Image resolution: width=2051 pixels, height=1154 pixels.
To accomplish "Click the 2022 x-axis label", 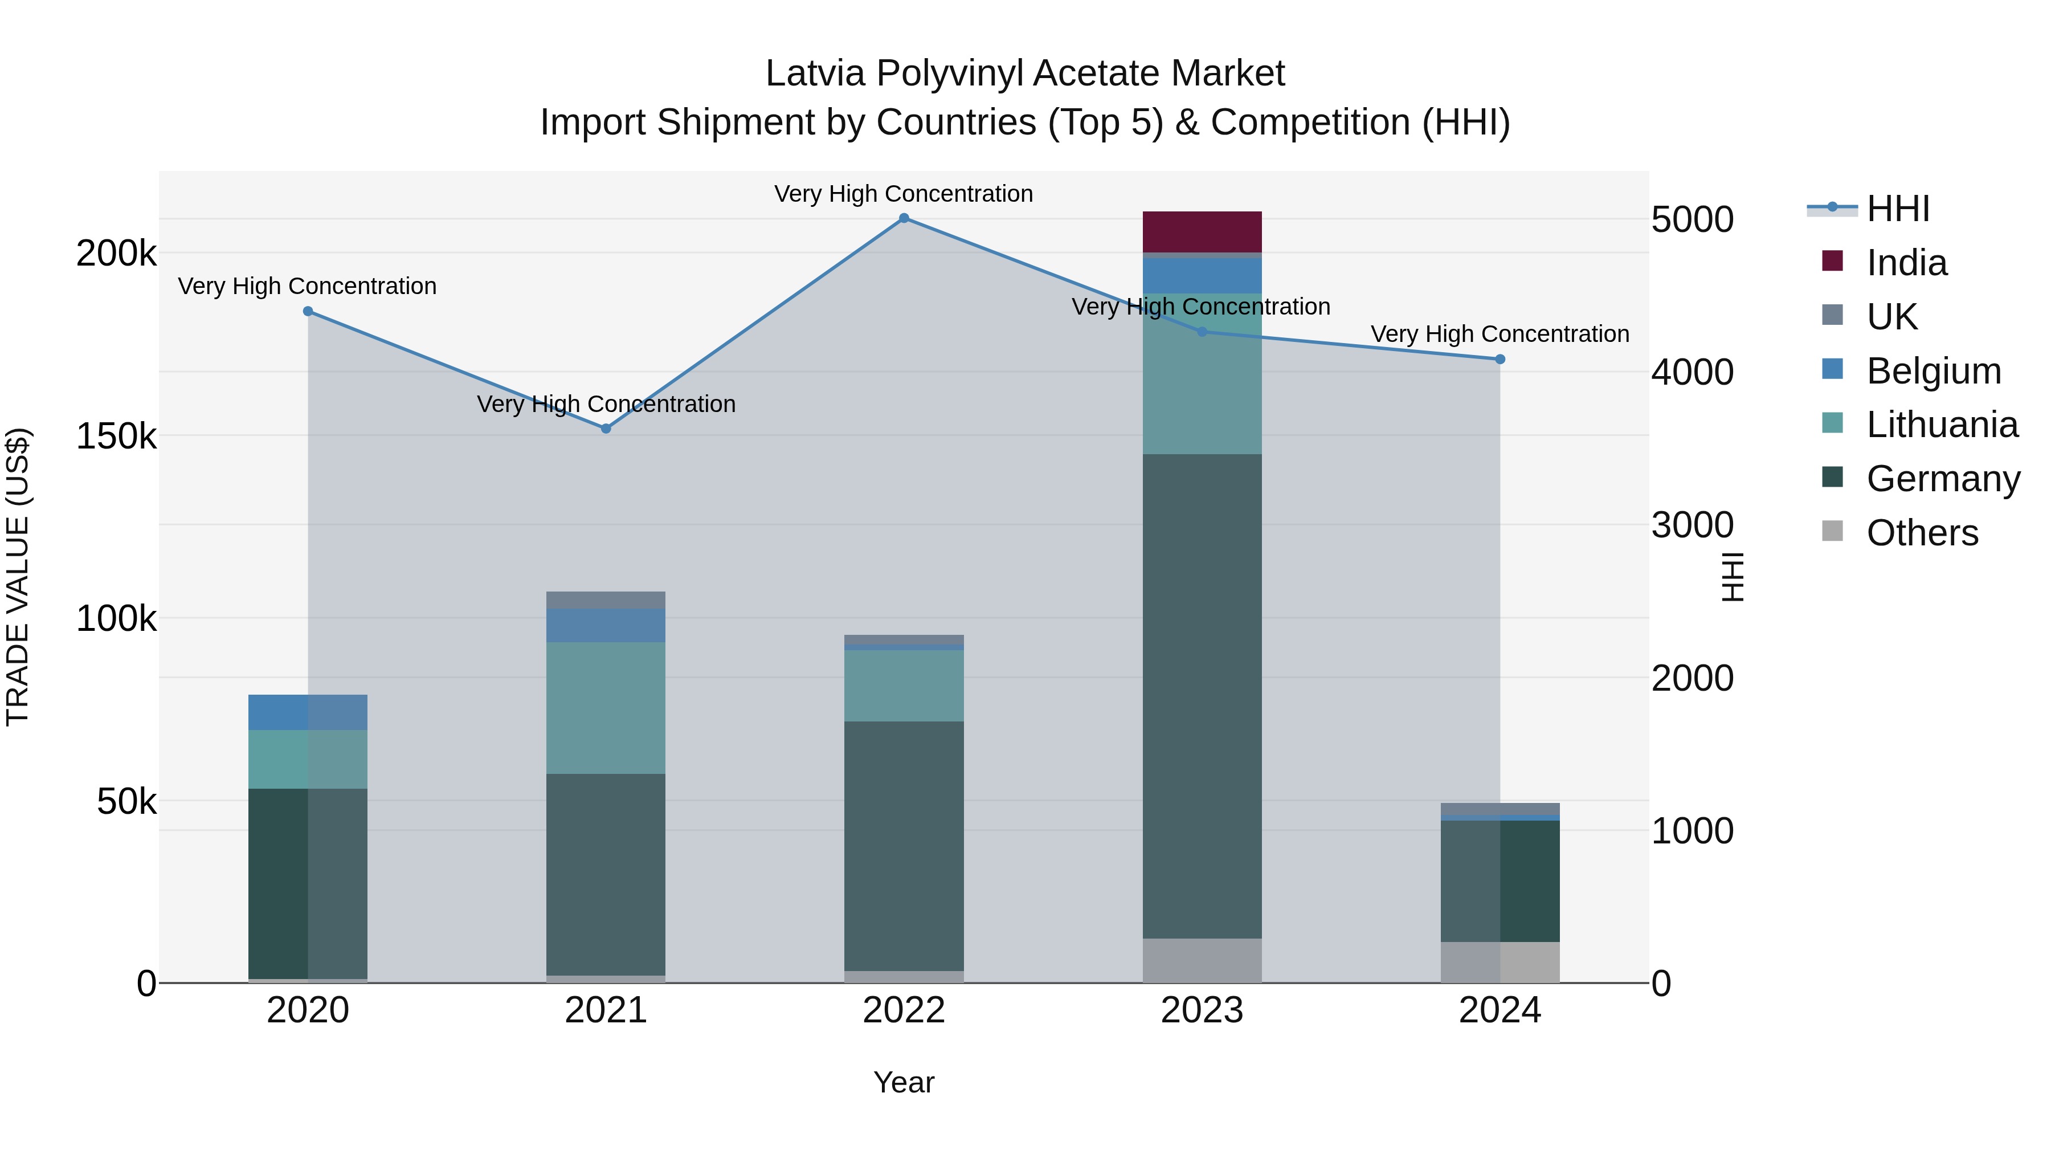I will pyautogui.click(x=904, y=1010).
